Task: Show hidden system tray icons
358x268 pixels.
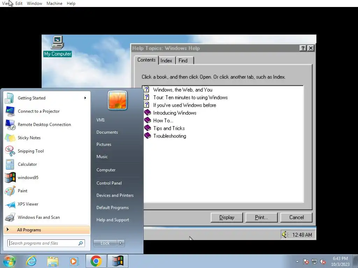Action: [x=297, y=262]
